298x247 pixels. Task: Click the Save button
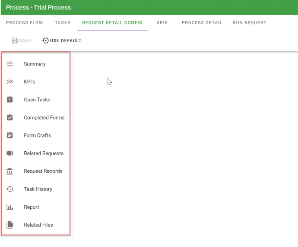click(x=22, y=41)
